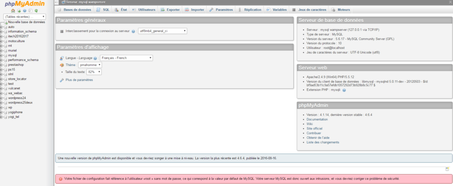Select the itech20162017 database
Screen dimensions: 453x186
click(18, 36)
